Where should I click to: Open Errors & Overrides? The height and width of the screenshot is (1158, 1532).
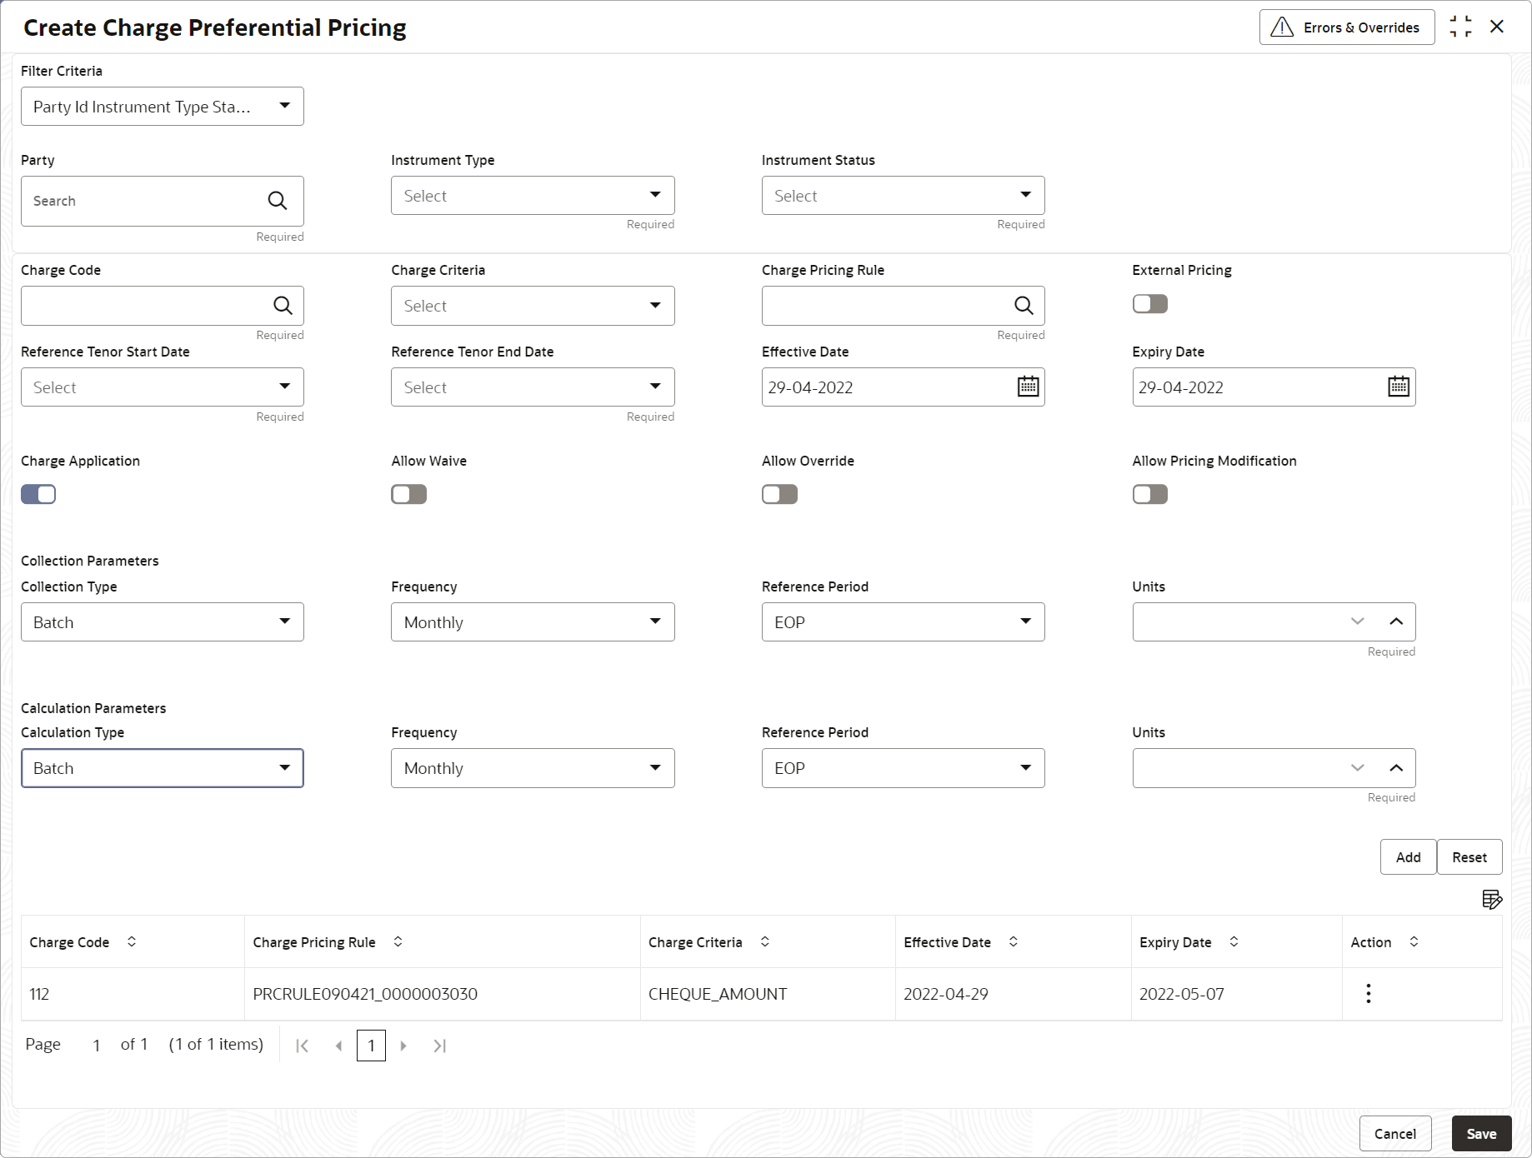coord(1346,27)
